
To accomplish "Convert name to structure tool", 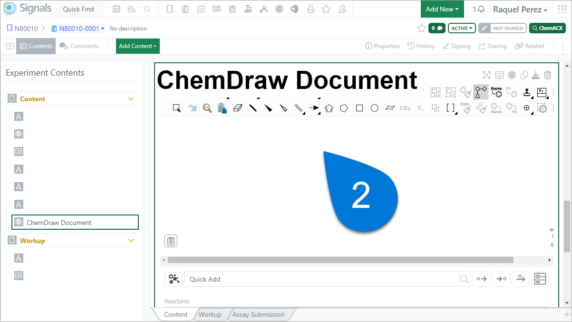I will click(x=496, y=92).
